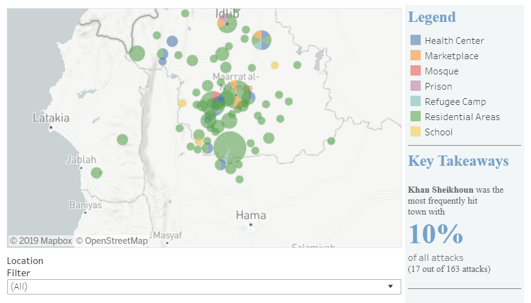This screenshot has height=303, width=531.
Task: Select the Prison legend swatch
Action: click(x=415, y=86)
